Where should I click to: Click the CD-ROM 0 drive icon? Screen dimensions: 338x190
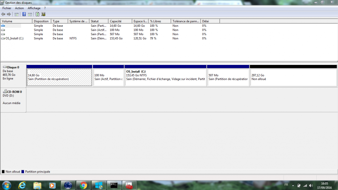(x=5, y=92)
